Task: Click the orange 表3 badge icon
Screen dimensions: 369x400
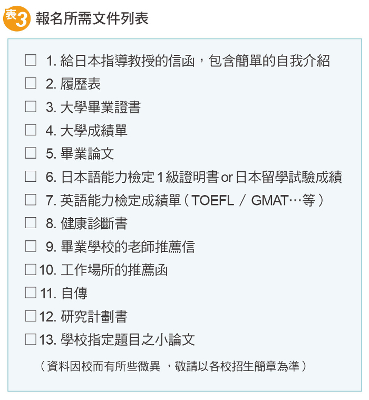Action: point(16,18)
